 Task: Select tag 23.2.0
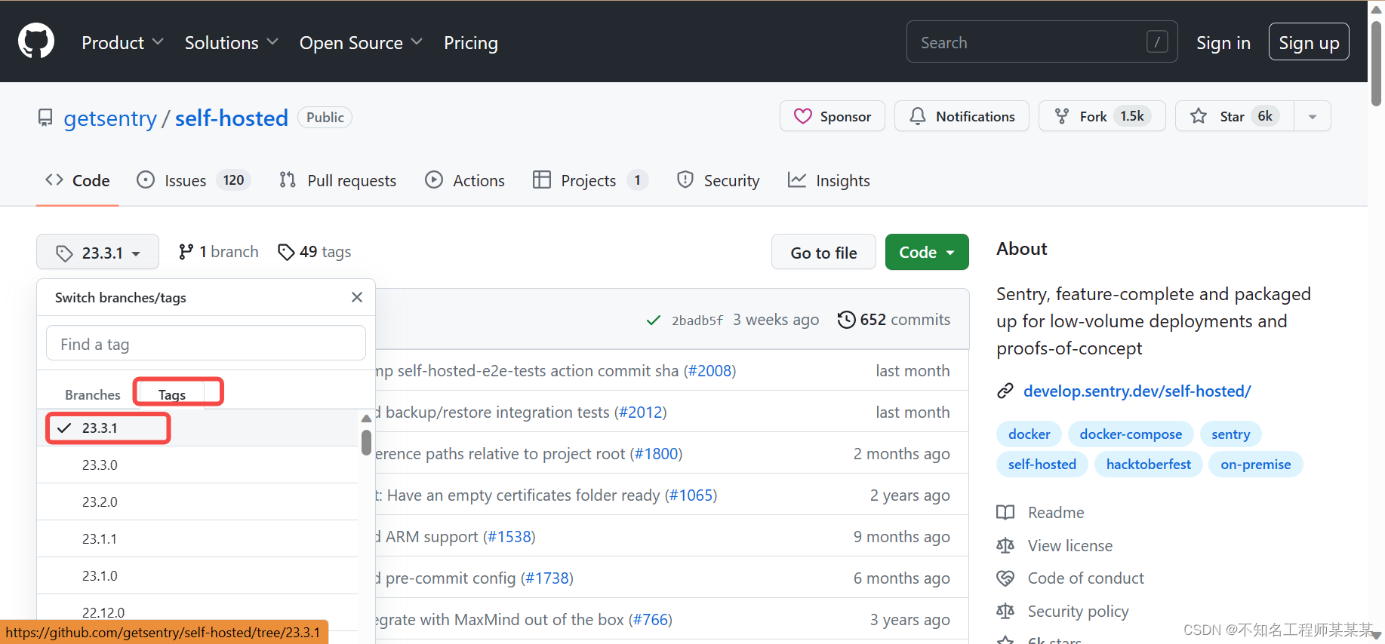[x=197, y=501]
